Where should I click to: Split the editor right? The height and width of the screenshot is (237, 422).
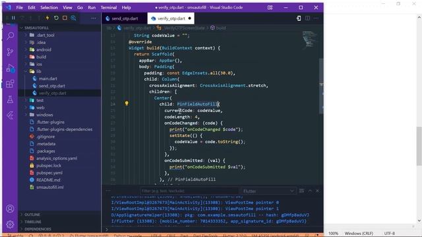pos(307,18)
